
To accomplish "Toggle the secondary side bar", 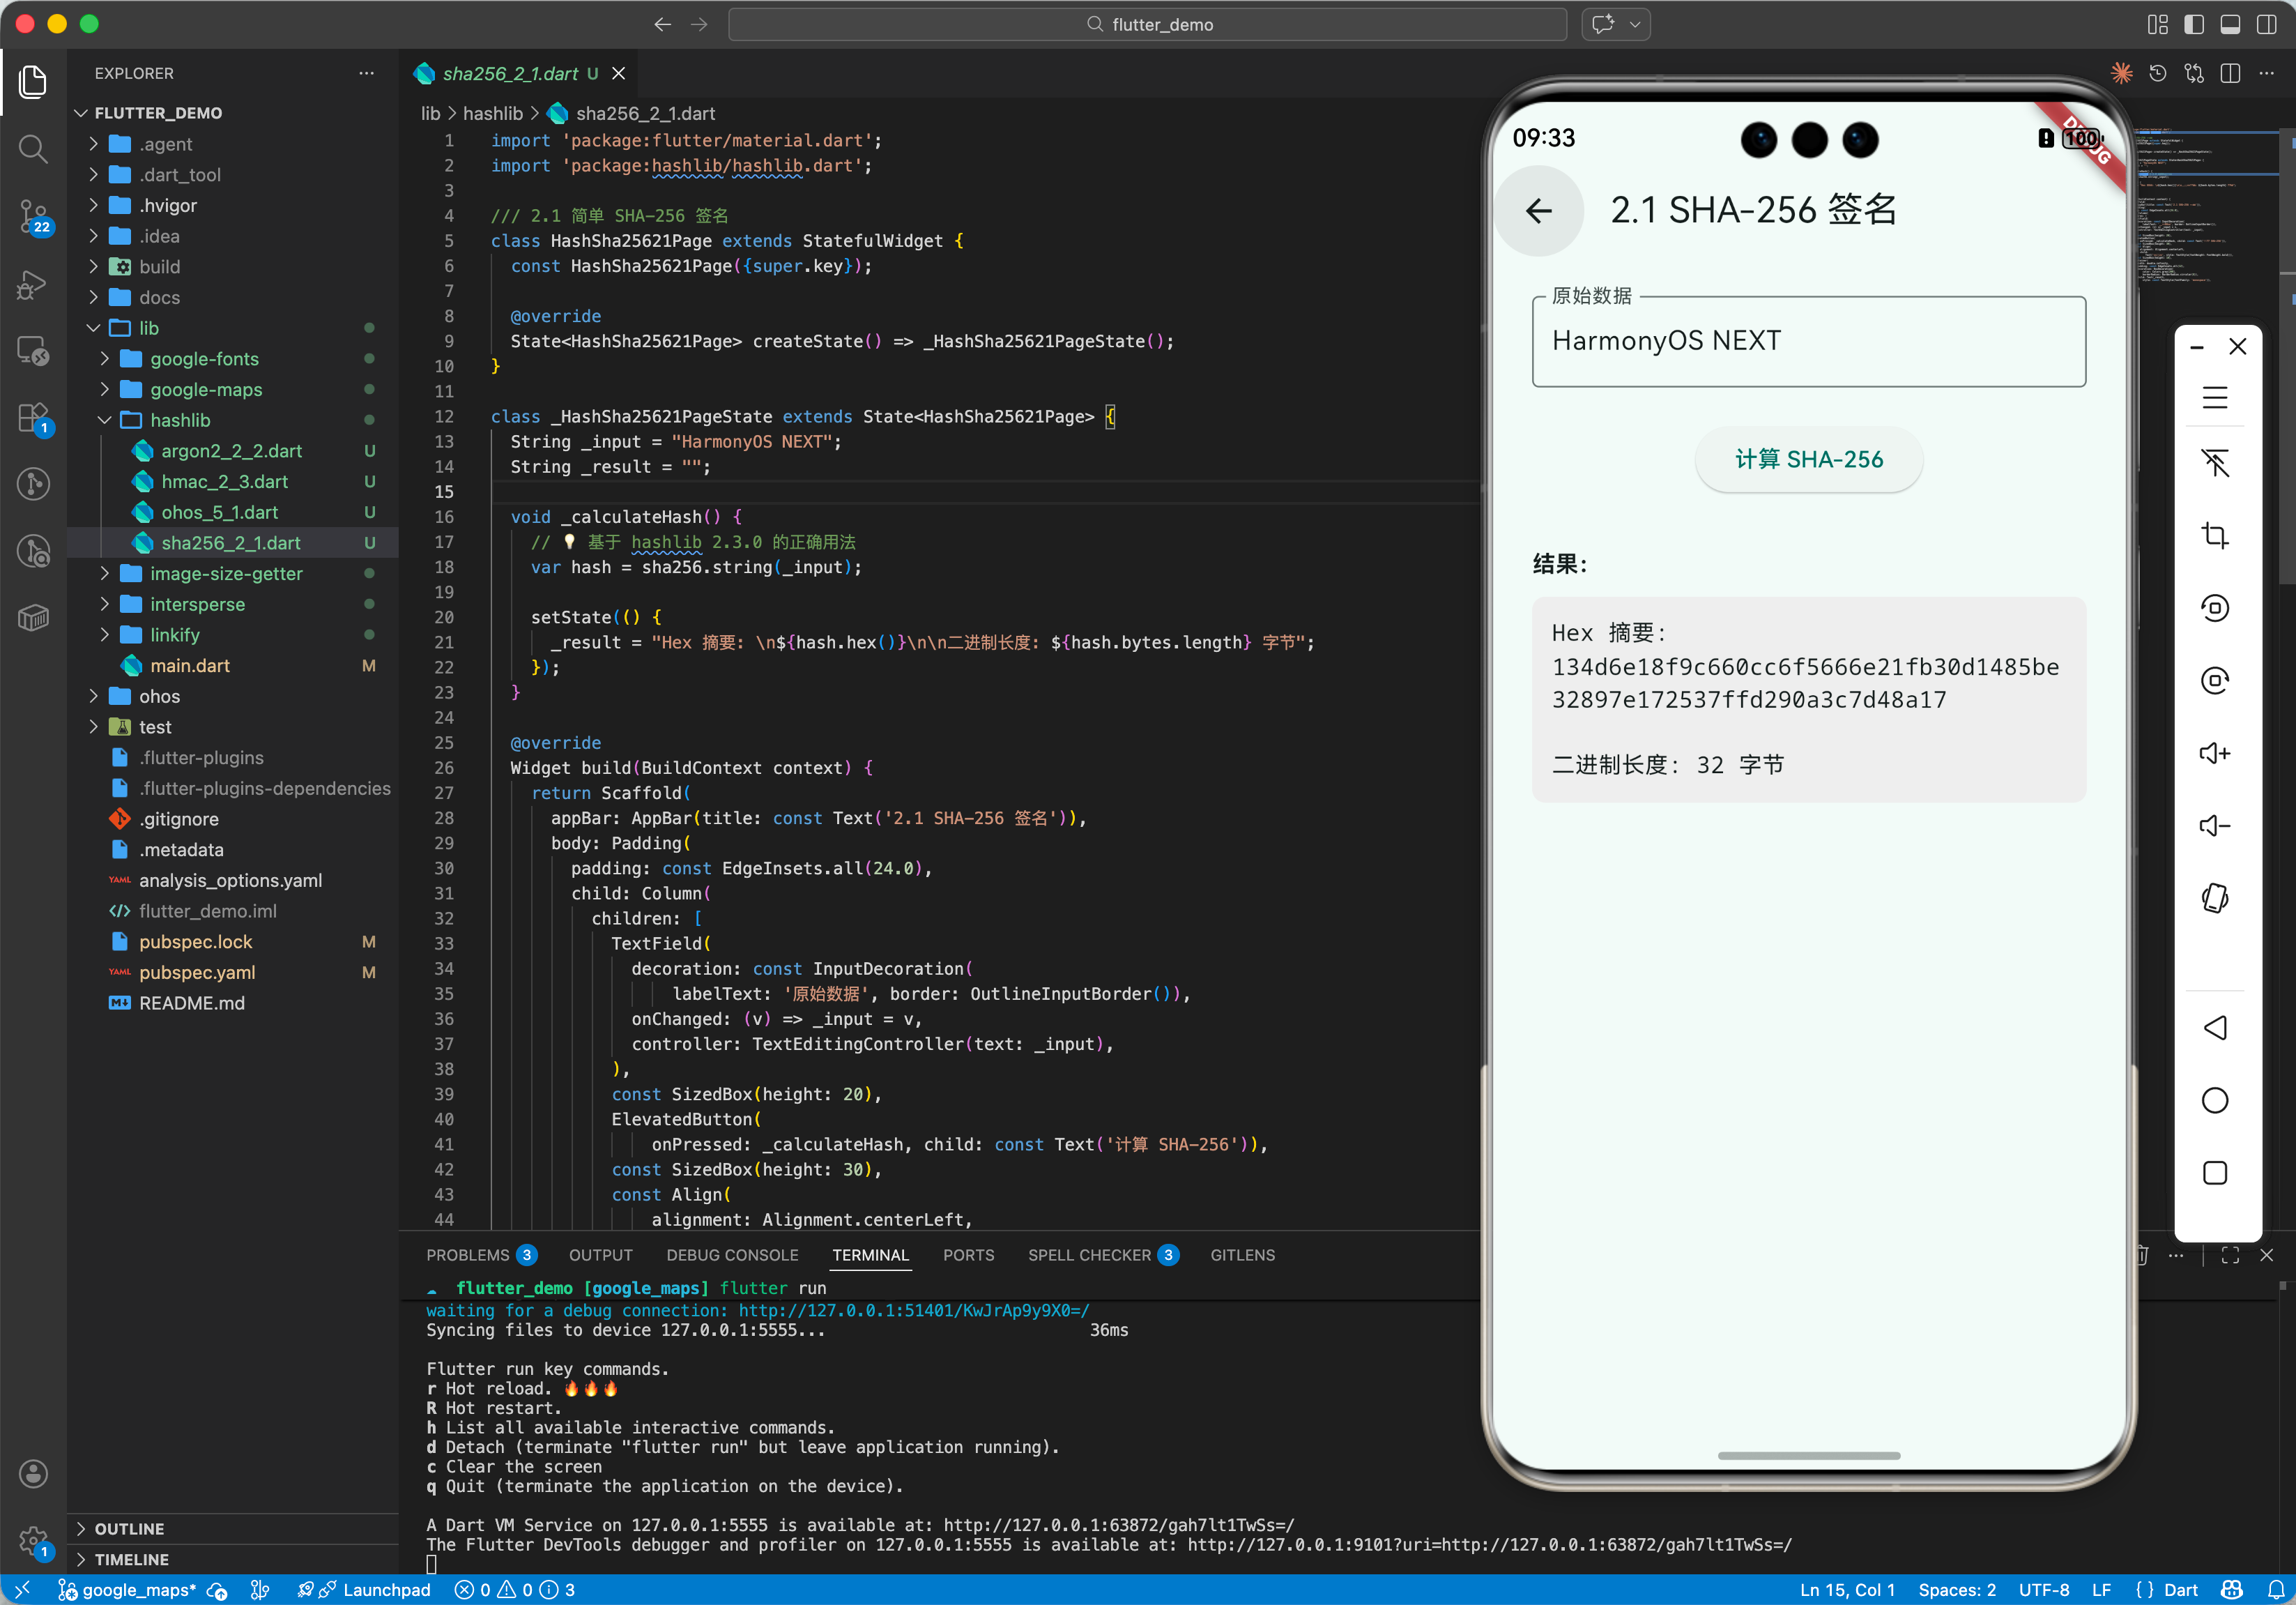I will (2265, 24).
